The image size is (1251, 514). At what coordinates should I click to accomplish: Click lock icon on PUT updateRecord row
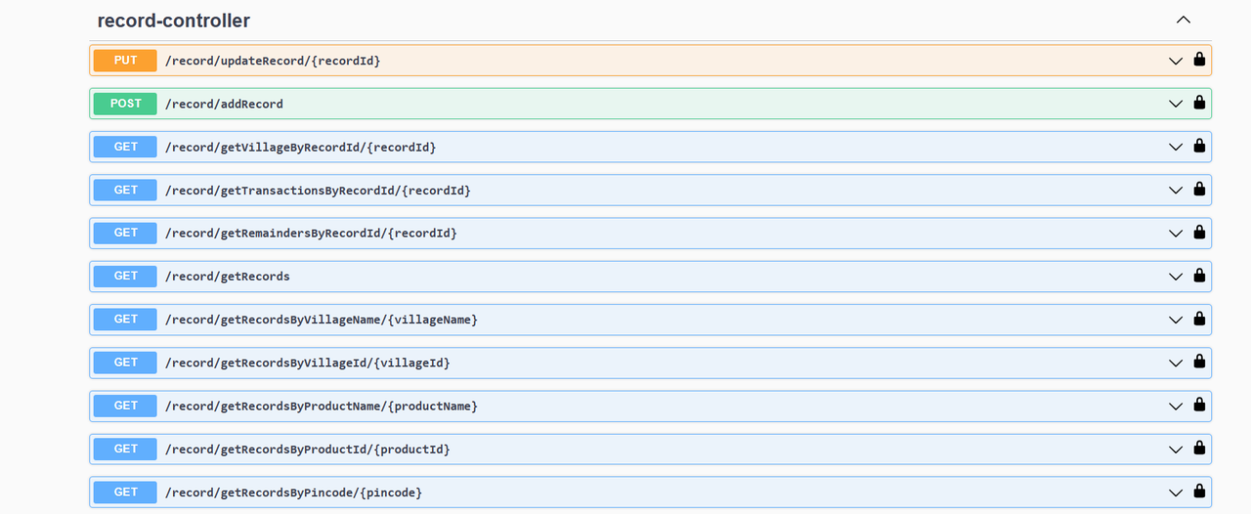point(1199,59)
